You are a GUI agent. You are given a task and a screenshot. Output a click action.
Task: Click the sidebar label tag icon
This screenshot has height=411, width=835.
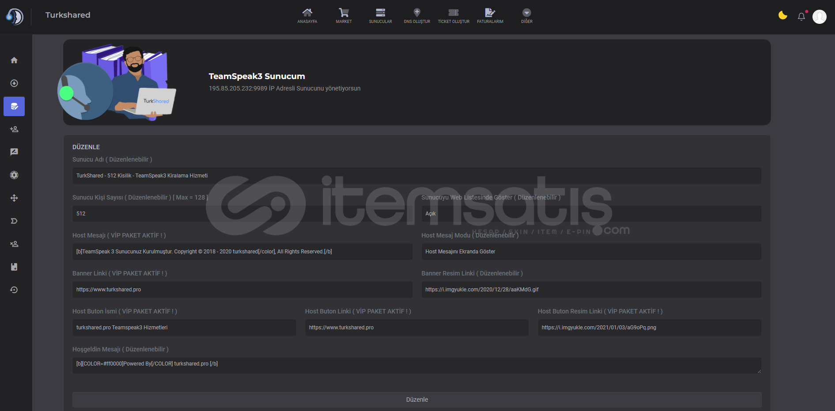[14, 221]
